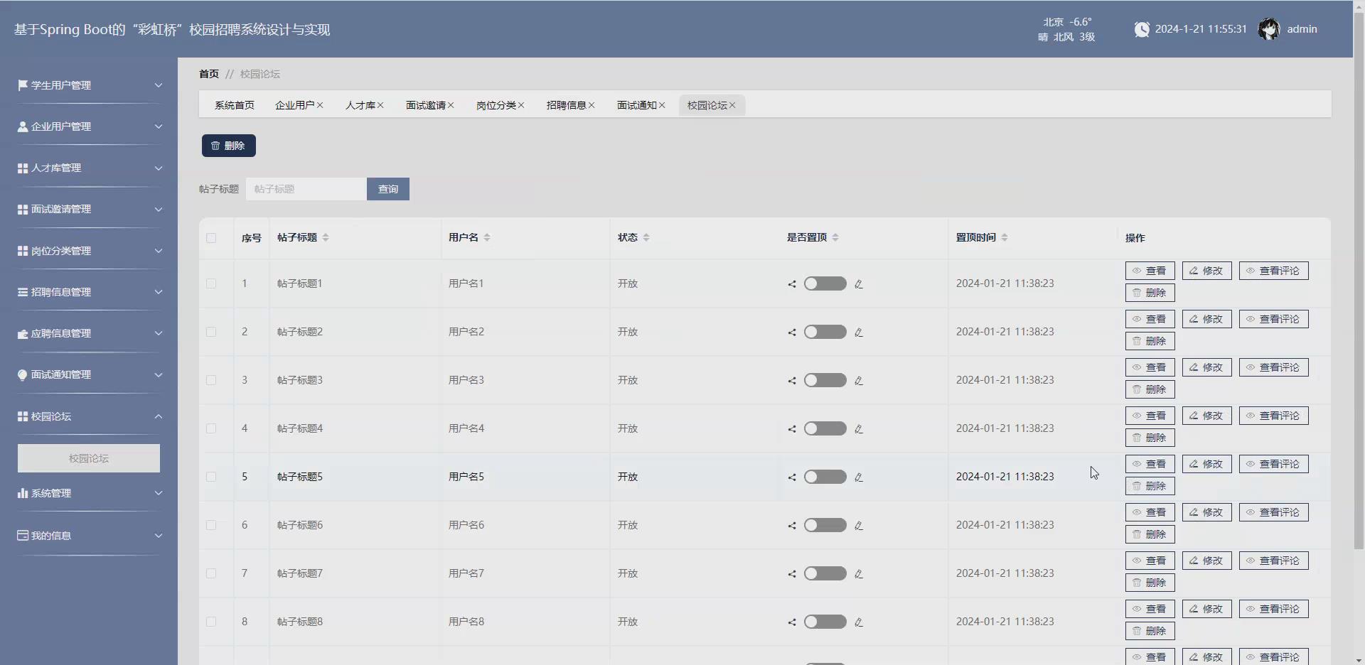Click 查看评论 for row 帖子标题6
The width and height of the screenshot is (1365, 665).
coord(1274,512)
